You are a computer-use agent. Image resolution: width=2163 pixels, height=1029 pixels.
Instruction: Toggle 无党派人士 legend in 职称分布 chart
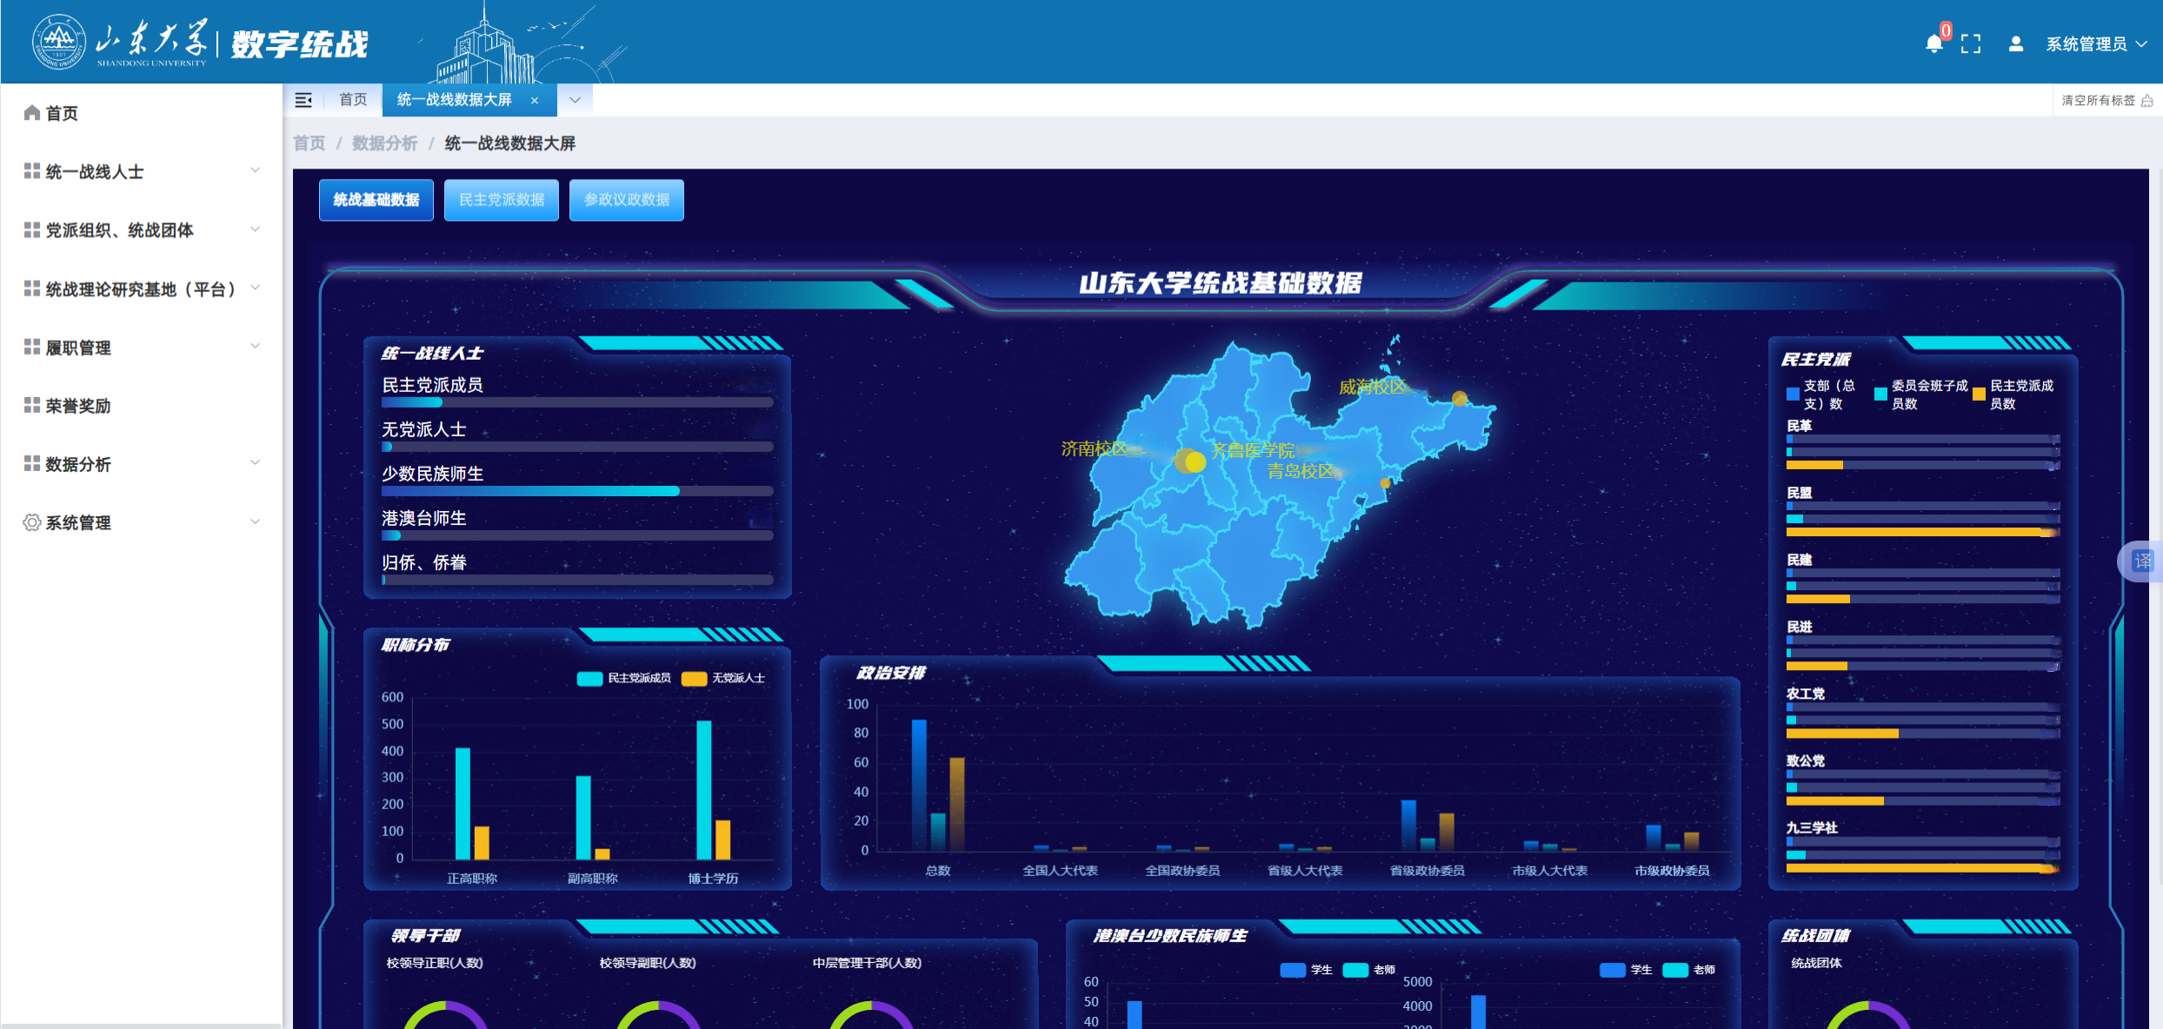coord(723,678)
